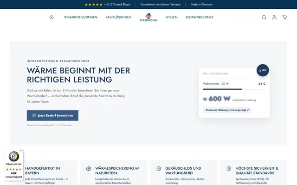This screenshot has height=185, width=297.
Task: Click the shield icon beside Höchste Sicherheit
Action: pyautogui.click(x=229, y=168)
